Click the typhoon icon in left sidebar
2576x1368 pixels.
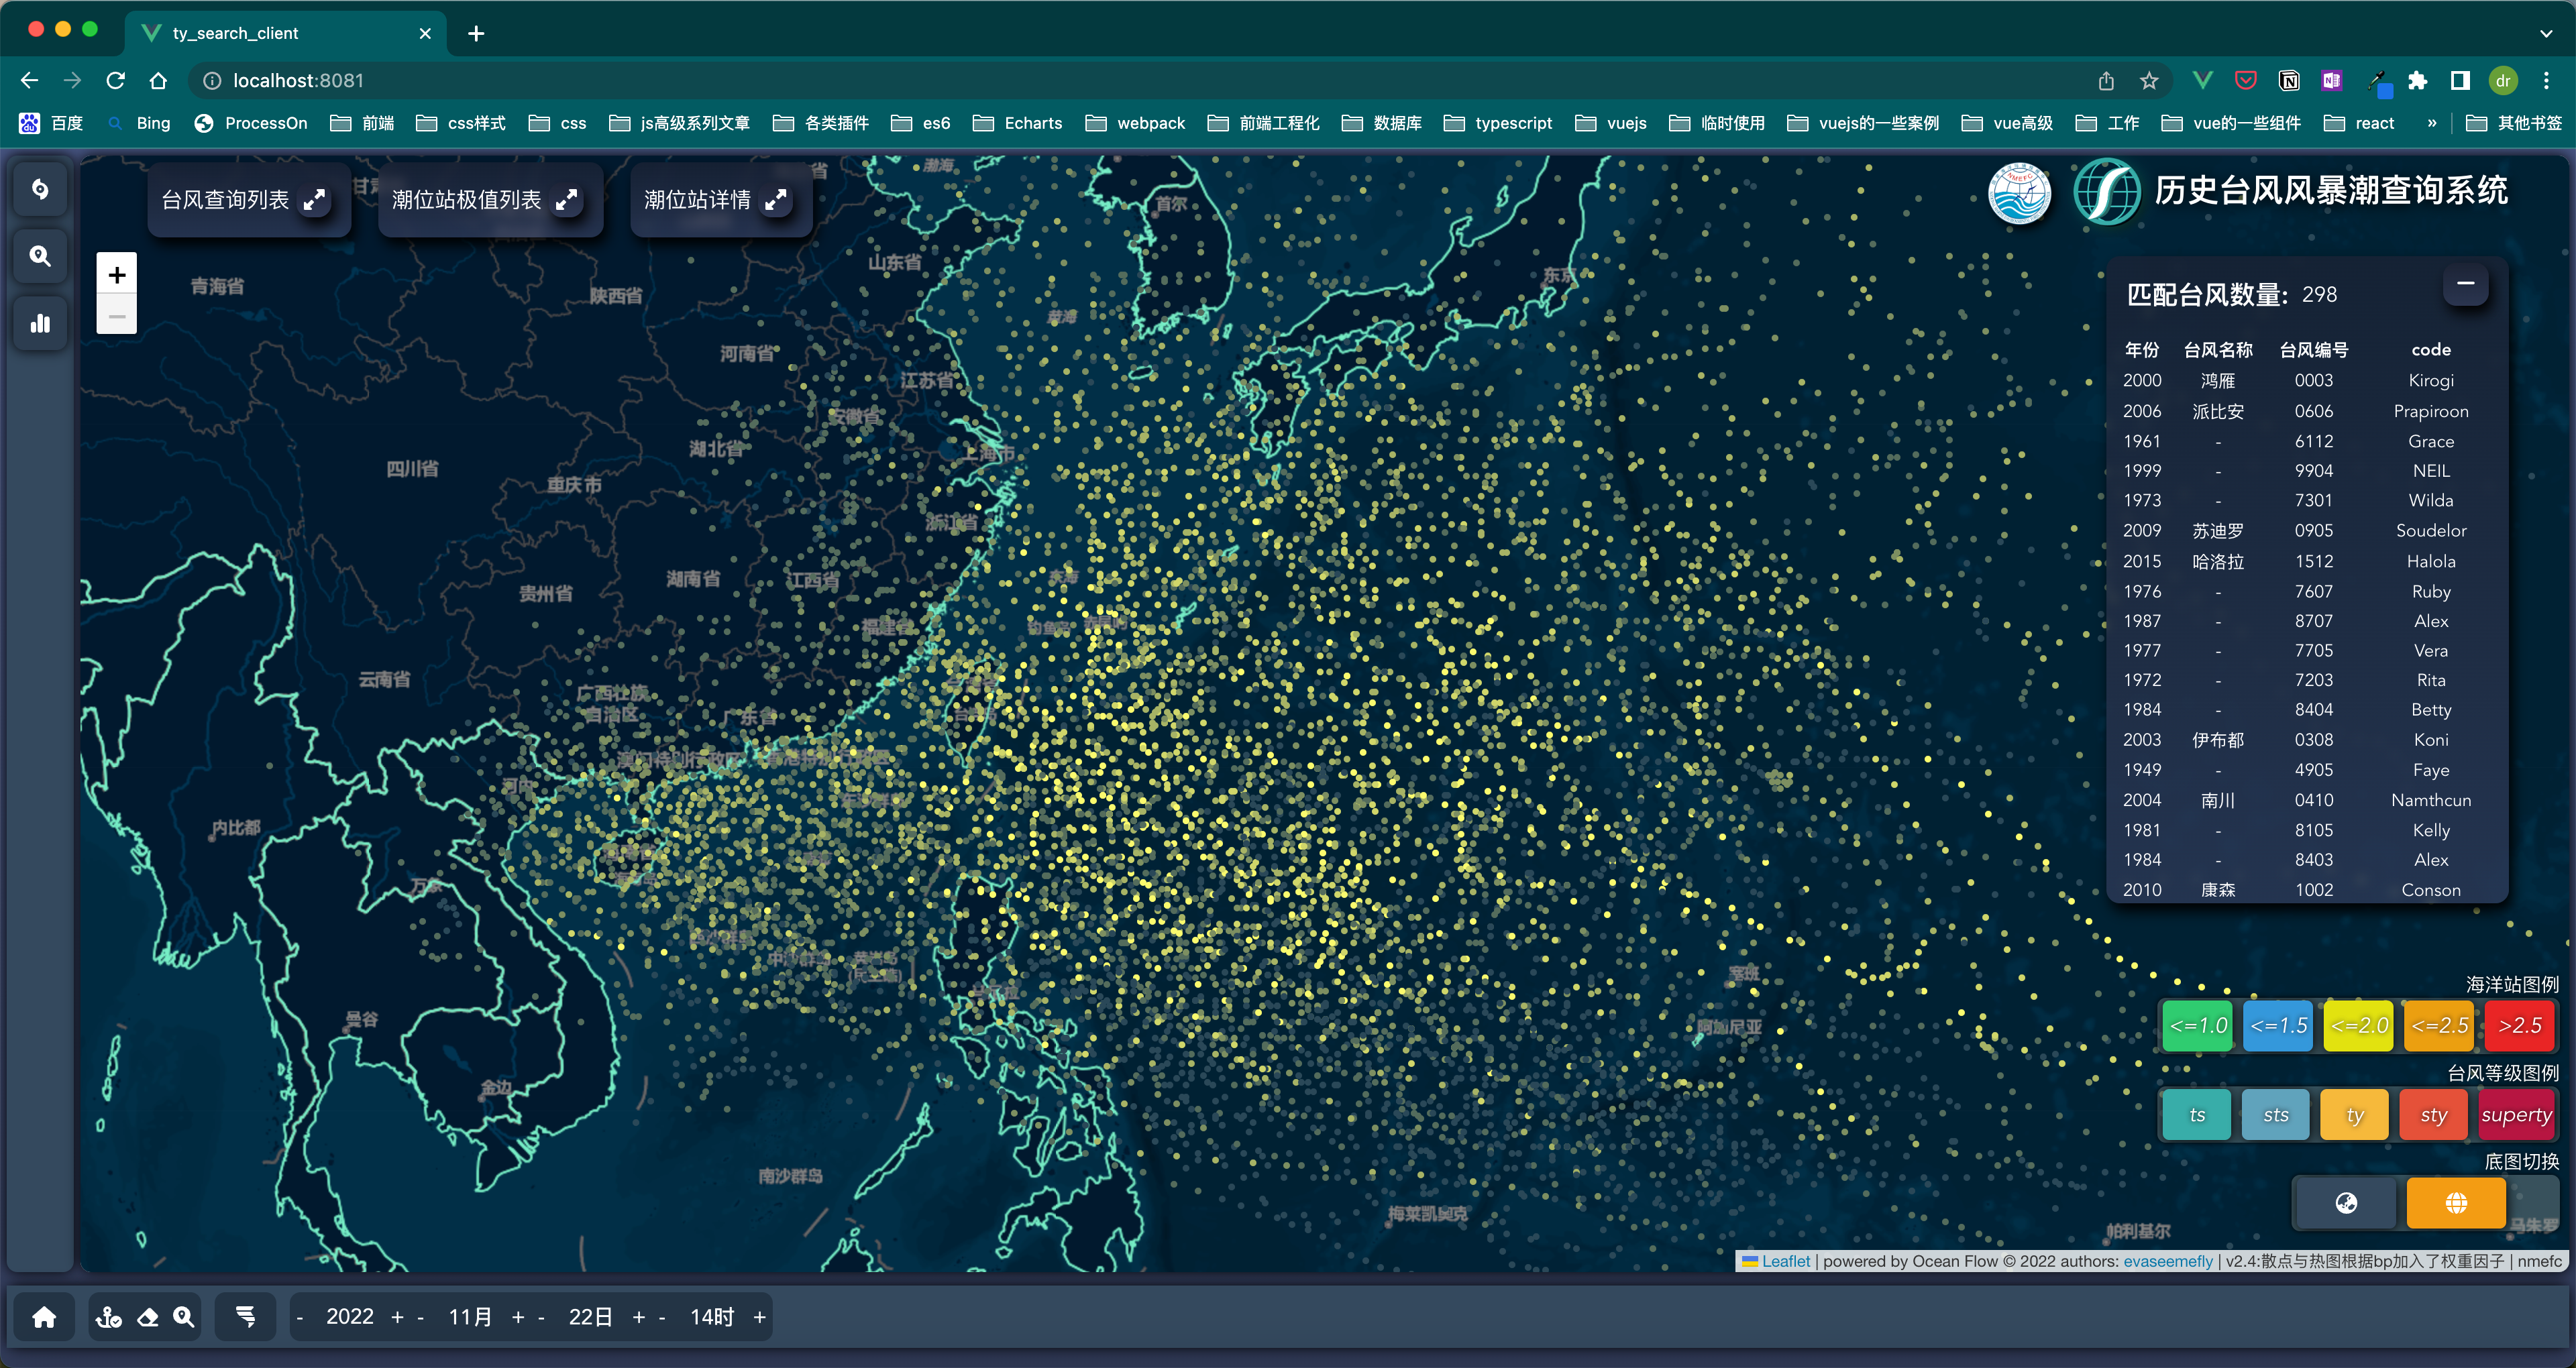(40, 189)
